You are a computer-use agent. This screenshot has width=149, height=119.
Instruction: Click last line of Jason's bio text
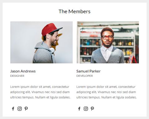click(40, 97)
